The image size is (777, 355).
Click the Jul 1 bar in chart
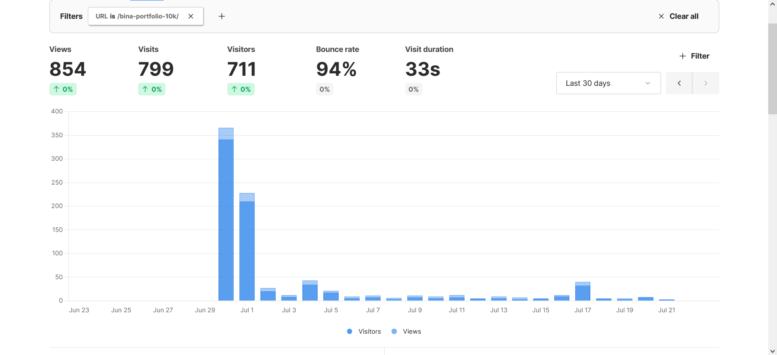247,247
